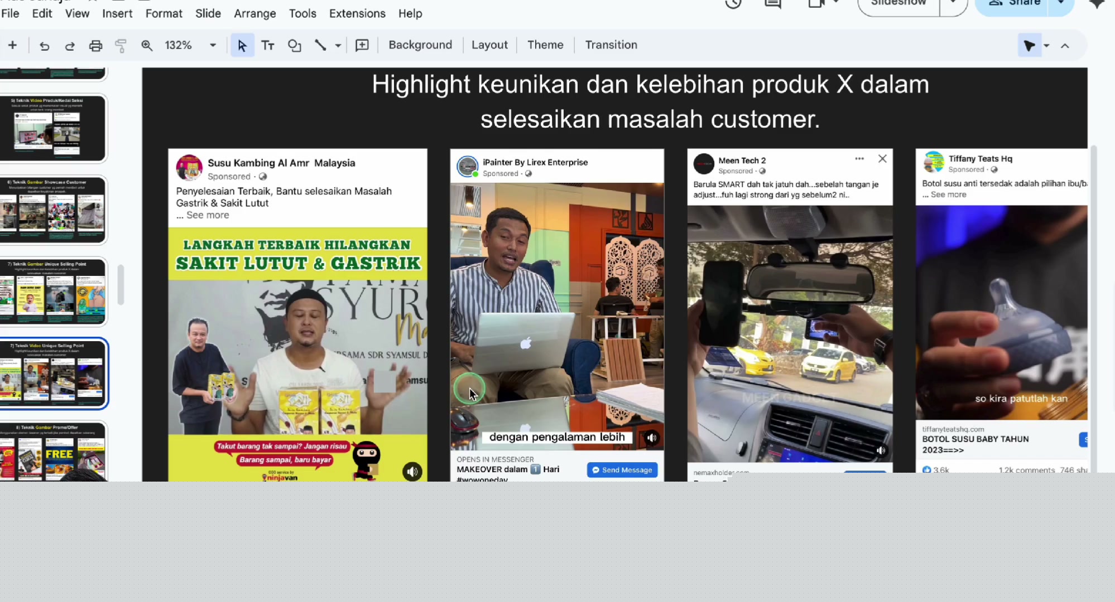Start a video meeting via camera icon

tap(816, 3)
